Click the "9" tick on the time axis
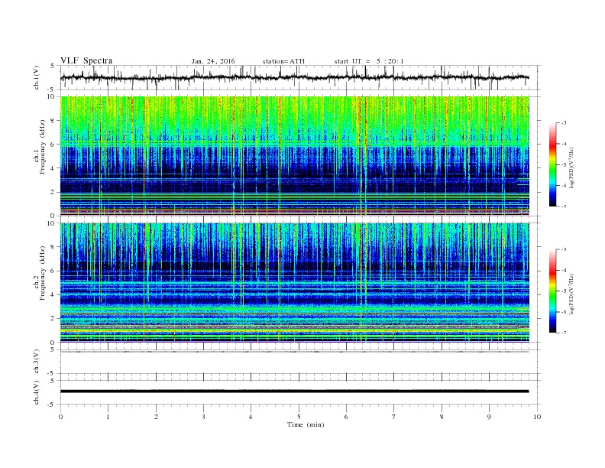This screenshot has width=605, height=468. 489,417
